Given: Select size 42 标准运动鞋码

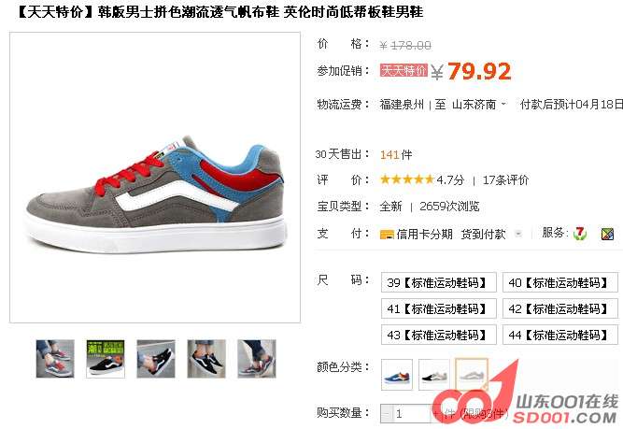Looking at the screenshot, I should pyautogui.click(x=560, y=309).
